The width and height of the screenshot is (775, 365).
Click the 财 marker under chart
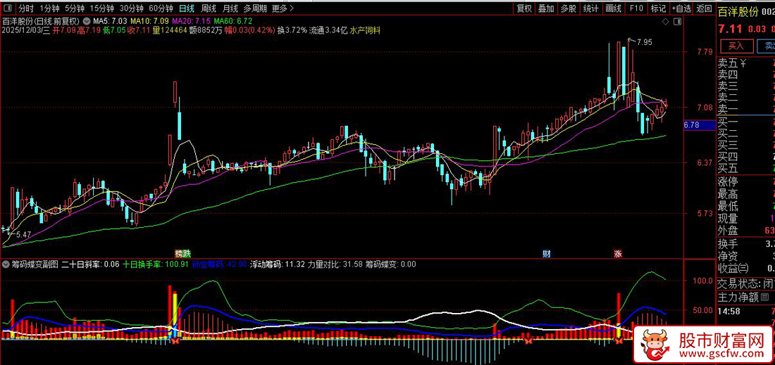(546, 254)
